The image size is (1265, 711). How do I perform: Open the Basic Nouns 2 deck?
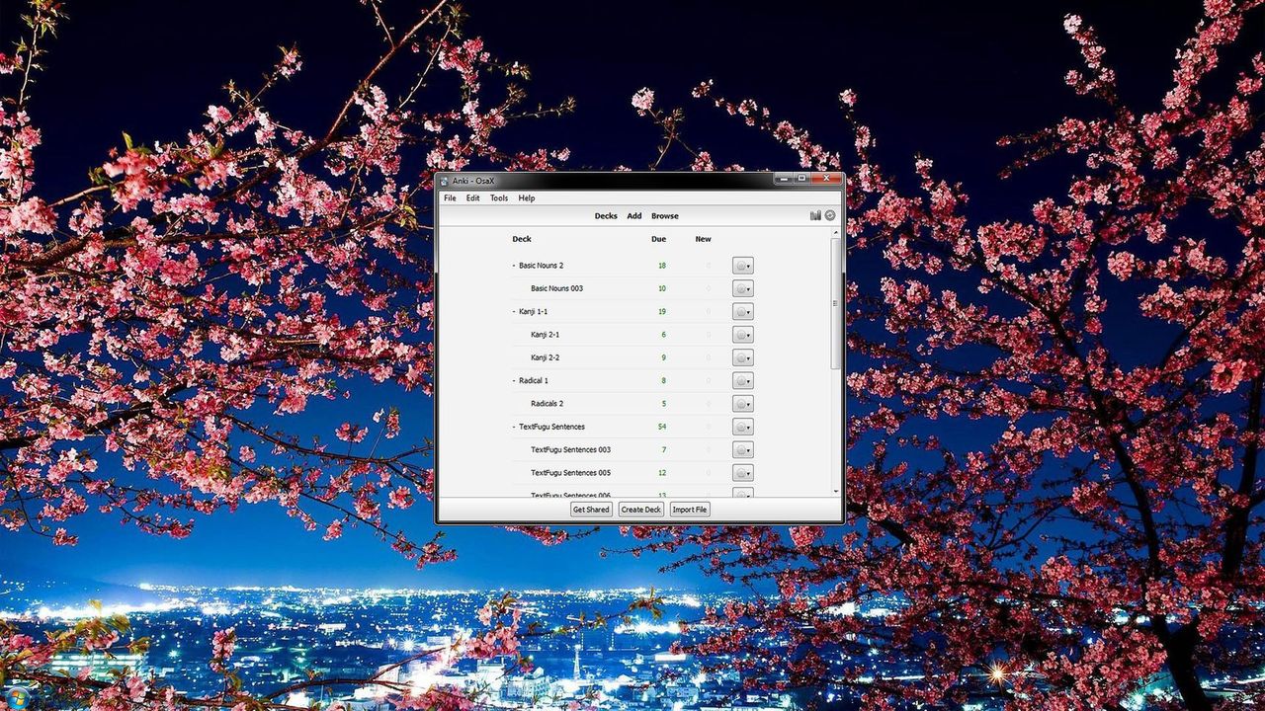542,266
